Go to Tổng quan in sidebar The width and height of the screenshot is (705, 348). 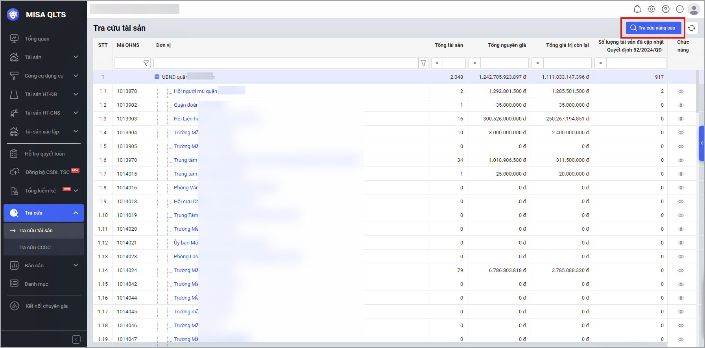point(37,39)
